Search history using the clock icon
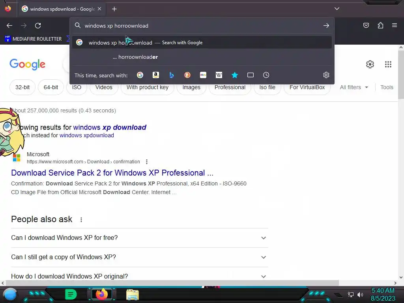Screen dimensions: 404x303 [266, 75]
